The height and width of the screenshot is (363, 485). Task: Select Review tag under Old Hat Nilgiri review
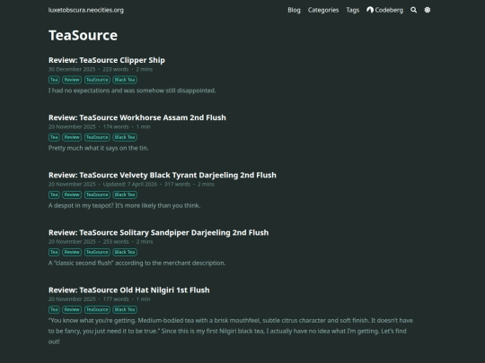tap(72, 309)
